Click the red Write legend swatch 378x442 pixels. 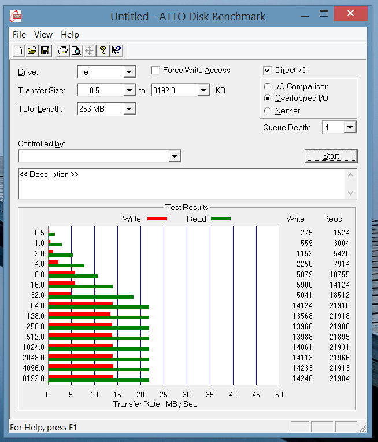pos(157,219)
